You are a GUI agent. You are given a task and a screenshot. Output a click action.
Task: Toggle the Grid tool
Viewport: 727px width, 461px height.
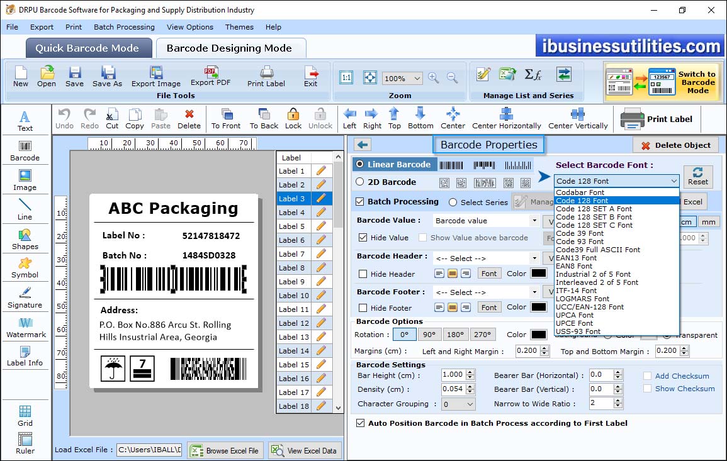point(25,416)
